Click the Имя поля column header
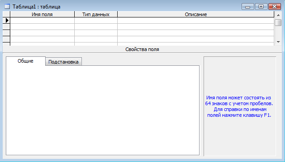Screen dimensions: 285x162 [x=42, y=14]
